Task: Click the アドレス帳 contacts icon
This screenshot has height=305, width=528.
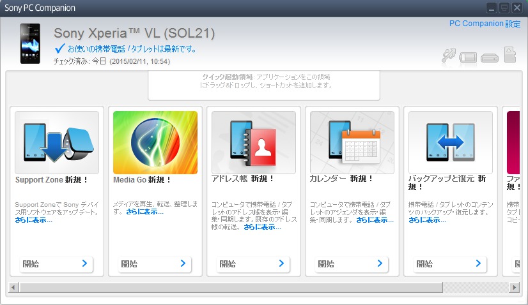Action: [x=254, y=142]
